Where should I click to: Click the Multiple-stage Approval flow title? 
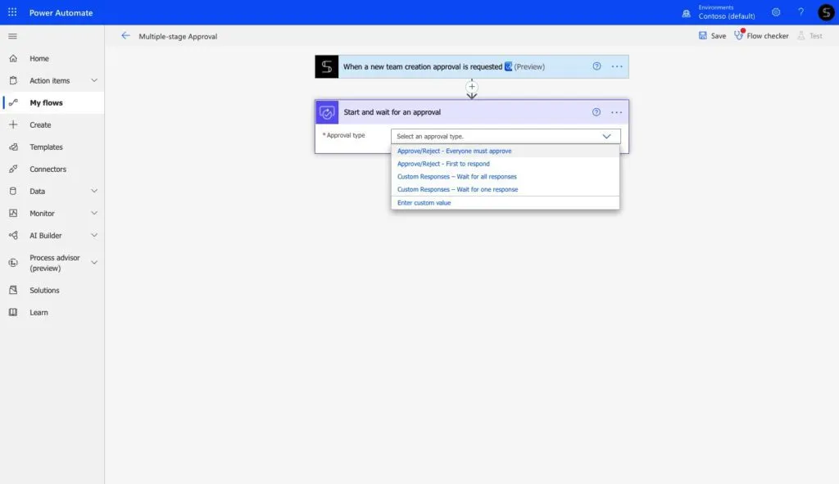[178, 36]
